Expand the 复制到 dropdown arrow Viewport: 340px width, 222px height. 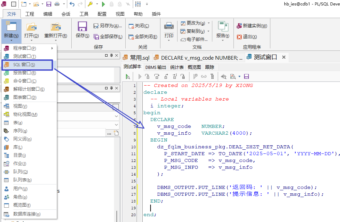[208, 31]
